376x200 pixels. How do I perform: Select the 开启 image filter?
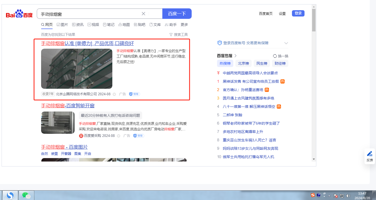[88, 154]
